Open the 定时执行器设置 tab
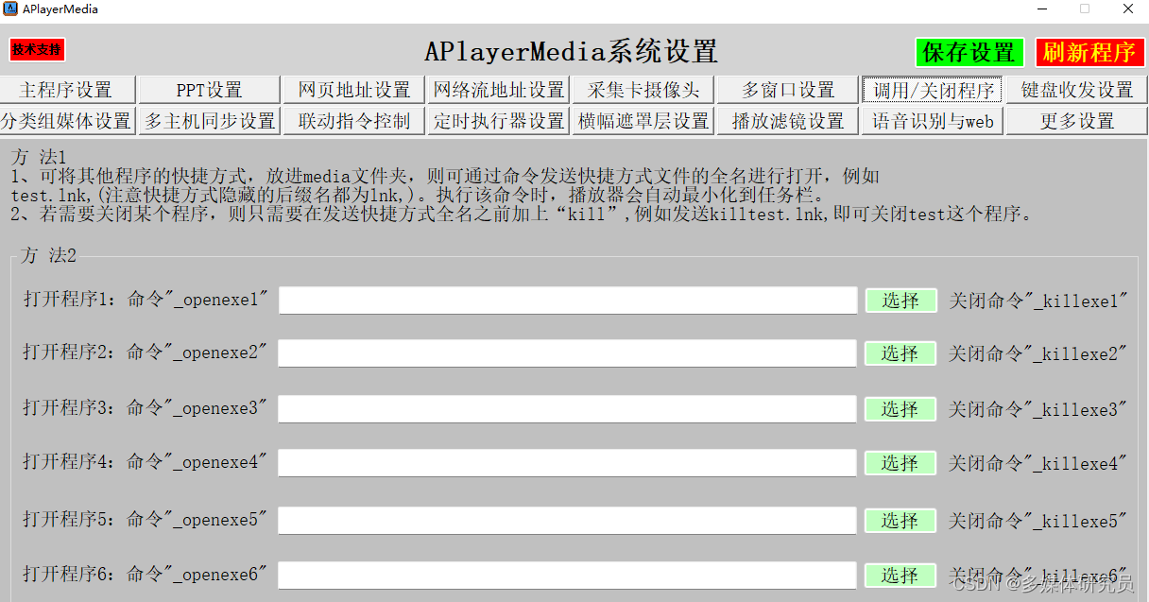 [x=499, y=121]
